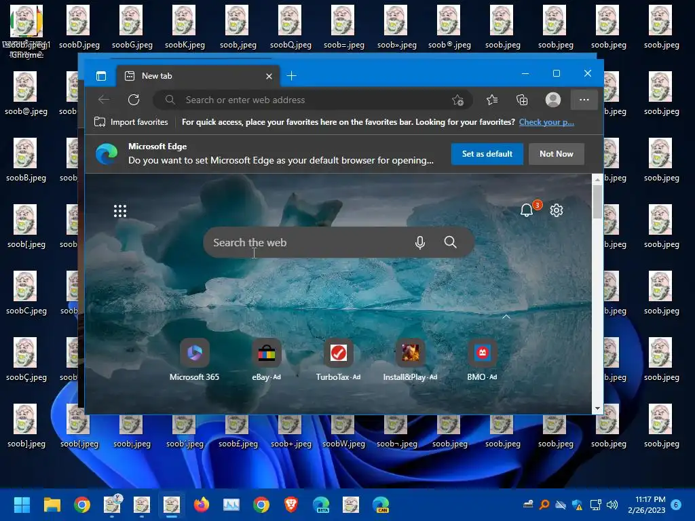Image resolution: width=695 pixels, height=521 pixels.
Task: Select soobG.jpeg on desktop
Action: click(132, 27)
